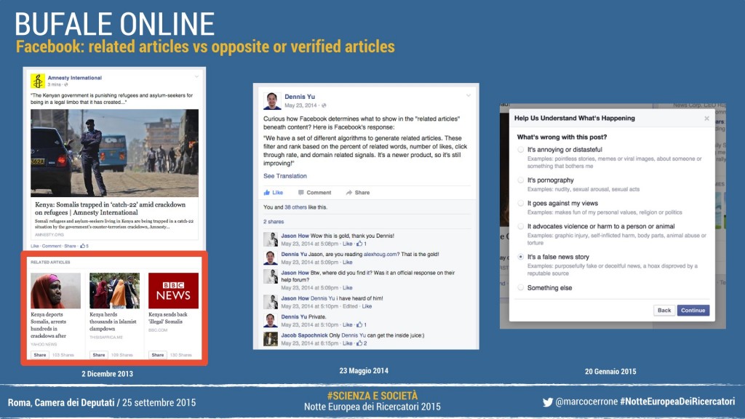Click Jacob Sapochnick's comment avatar
The height and width of the screenshot is (419, 745).
(x=271, y=339)
